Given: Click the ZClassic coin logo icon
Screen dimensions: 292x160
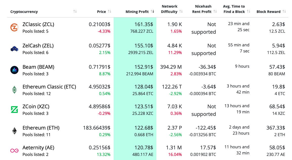Looking at the screenshot, I should click(14, 28).
